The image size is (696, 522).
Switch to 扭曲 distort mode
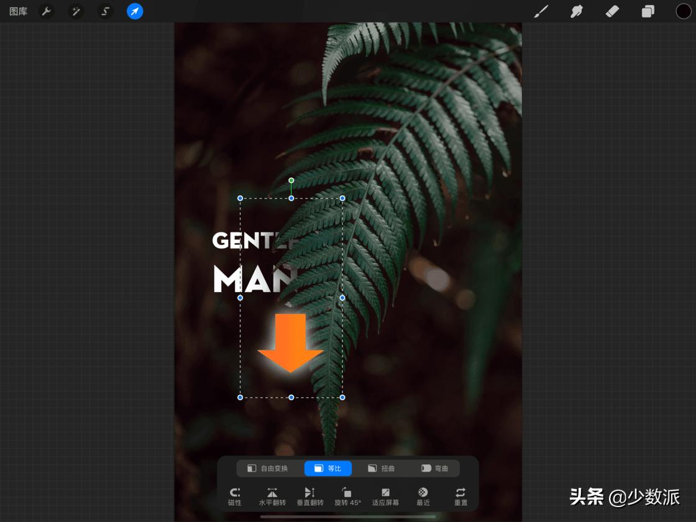(381, 469)
